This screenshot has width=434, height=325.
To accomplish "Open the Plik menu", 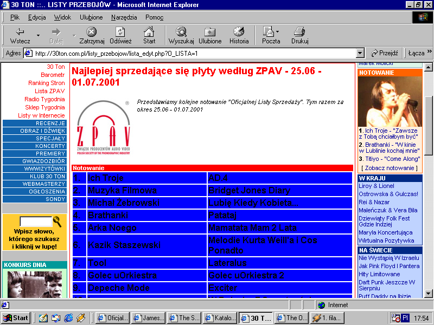I will 15,17.
